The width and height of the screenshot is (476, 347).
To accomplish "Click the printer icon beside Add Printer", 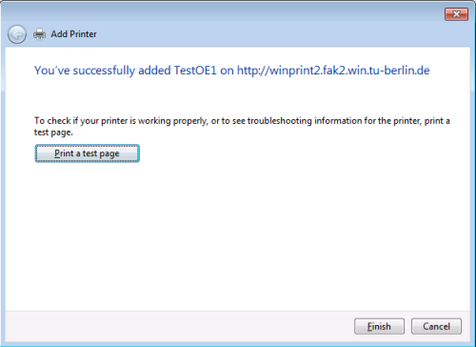I will tap(39, 34).
